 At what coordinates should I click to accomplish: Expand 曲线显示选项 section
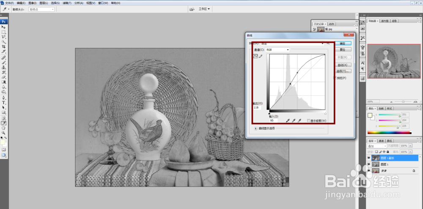coord(256,128)
